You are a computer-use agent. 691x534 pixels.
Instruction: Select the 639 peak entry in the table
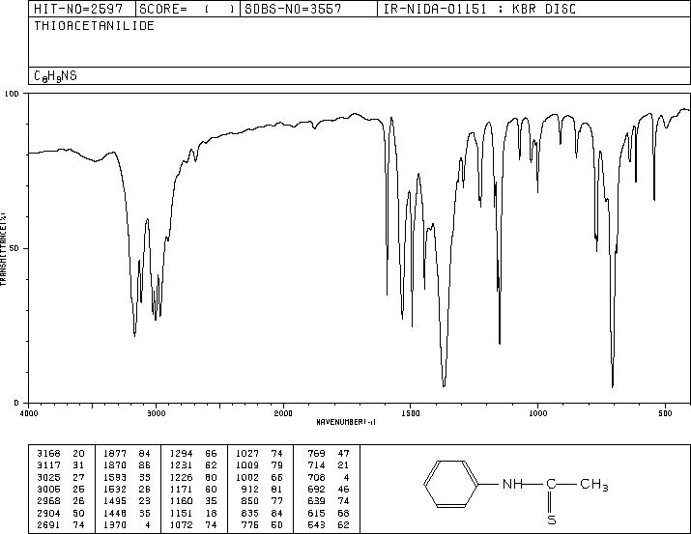click(x=329, y=501)
